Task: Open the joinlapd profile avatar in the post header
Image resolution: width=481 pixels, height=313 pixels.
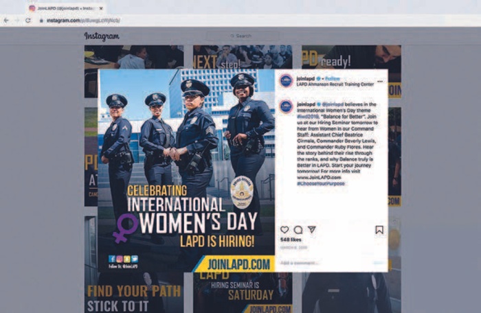Action: click(x=286, y=81)
